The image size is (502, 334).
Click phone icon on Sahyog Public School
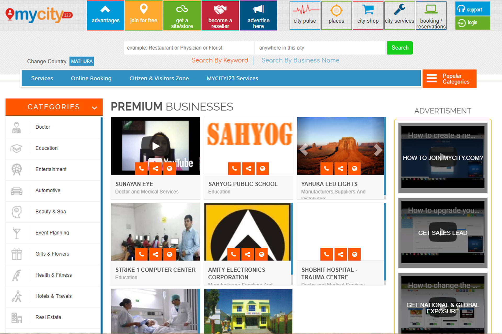(234, 169)
